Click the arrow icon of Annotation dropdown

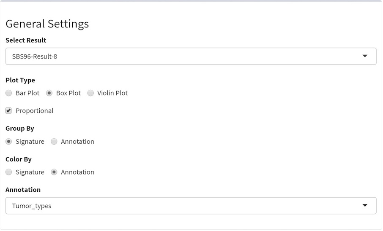365,206
